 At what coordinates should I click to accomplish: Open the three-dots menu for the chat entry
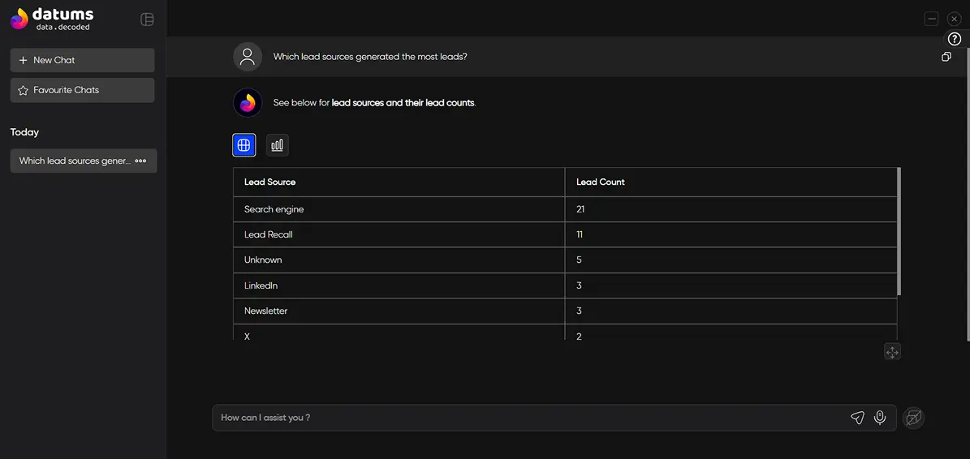pos(141,161)
